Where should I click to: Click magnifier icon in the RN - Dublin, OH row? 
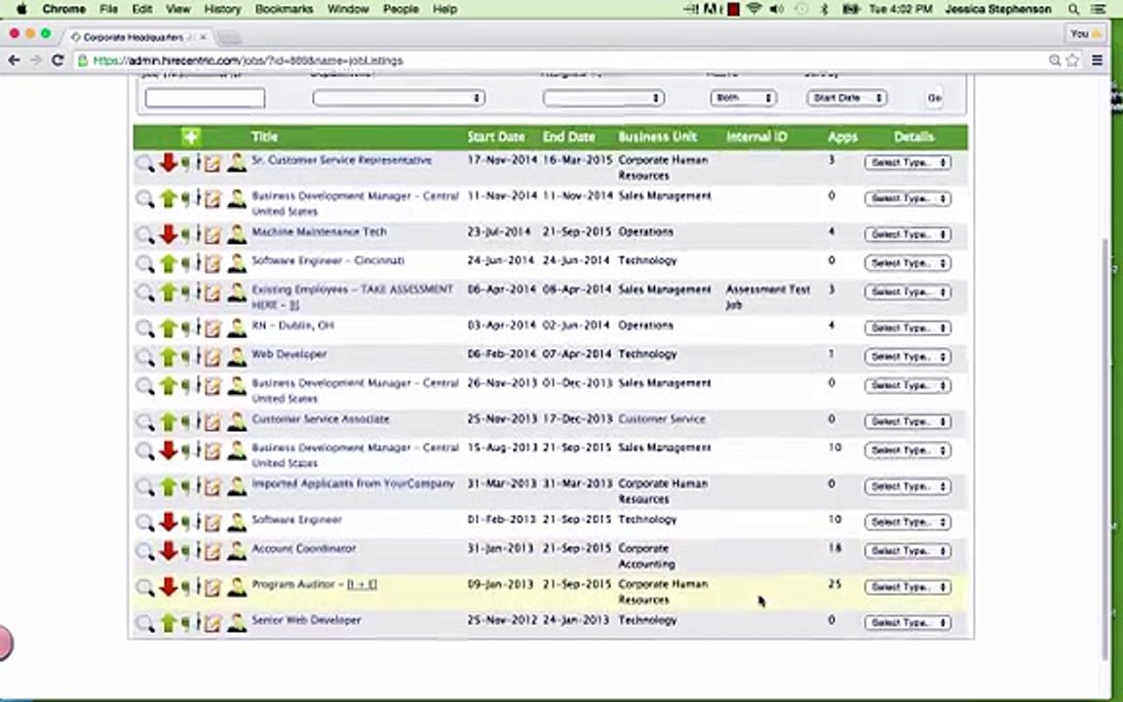tap(144, 328)
